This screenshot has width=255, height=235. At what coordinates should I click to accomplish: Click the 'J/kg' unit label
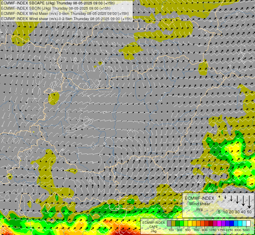pyautogui.click(x=153, y=231)
